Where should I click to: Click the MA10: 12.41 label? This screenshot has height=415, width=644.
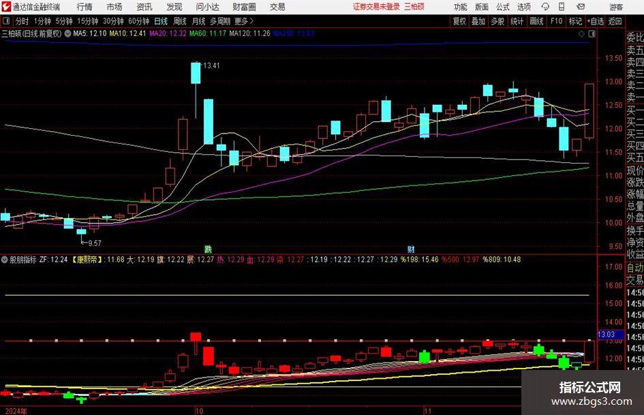127,33
